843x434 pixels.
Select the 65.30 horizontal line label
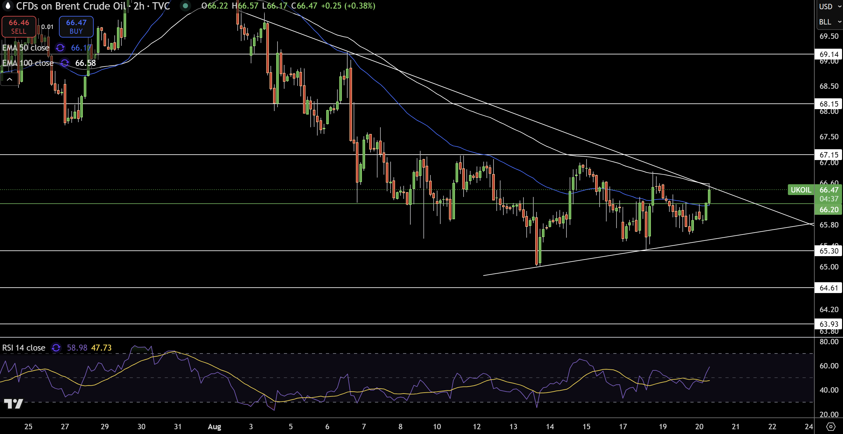click(x=829, y=251)
